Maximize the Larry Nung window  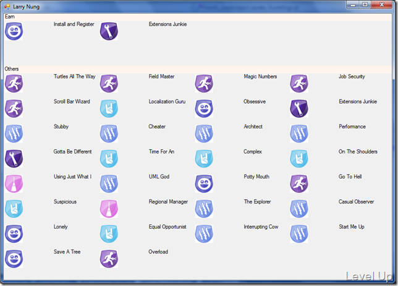point(365,5)
